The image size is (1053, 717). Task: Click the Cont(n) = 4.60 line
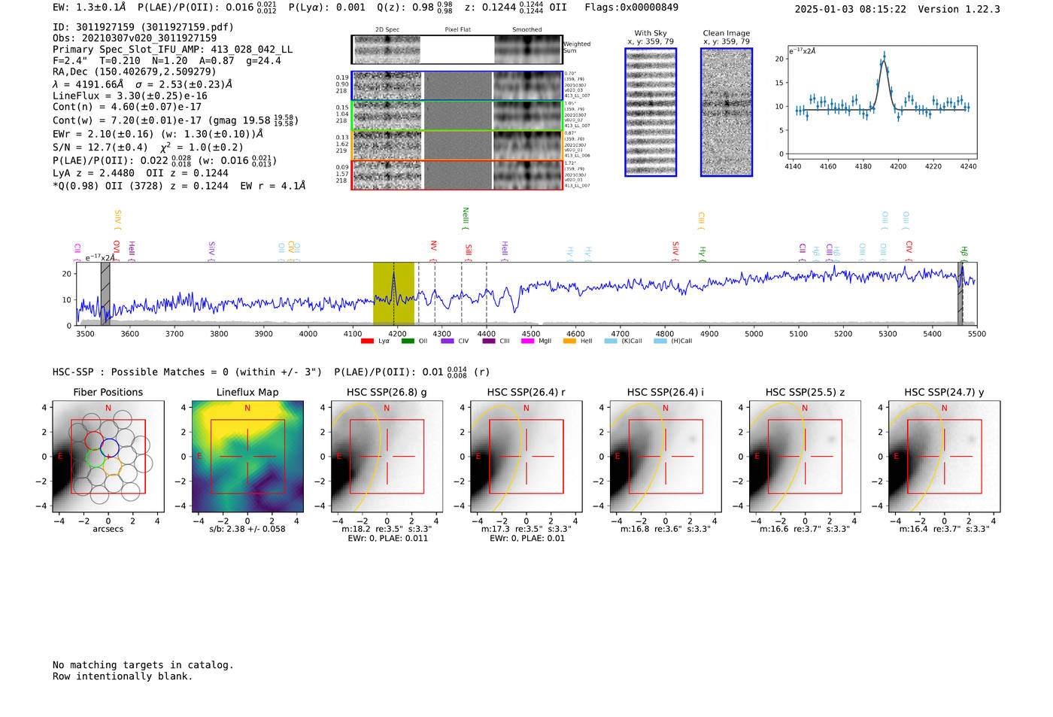[127, 107]
